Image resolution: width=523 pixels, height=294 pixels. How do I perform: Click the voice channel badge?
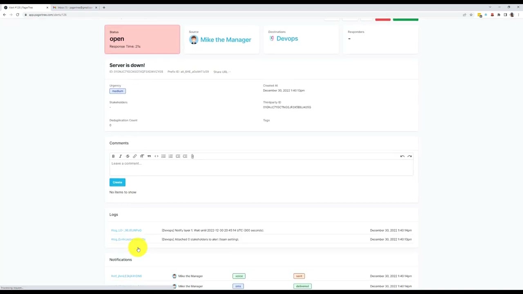point(239,276)
